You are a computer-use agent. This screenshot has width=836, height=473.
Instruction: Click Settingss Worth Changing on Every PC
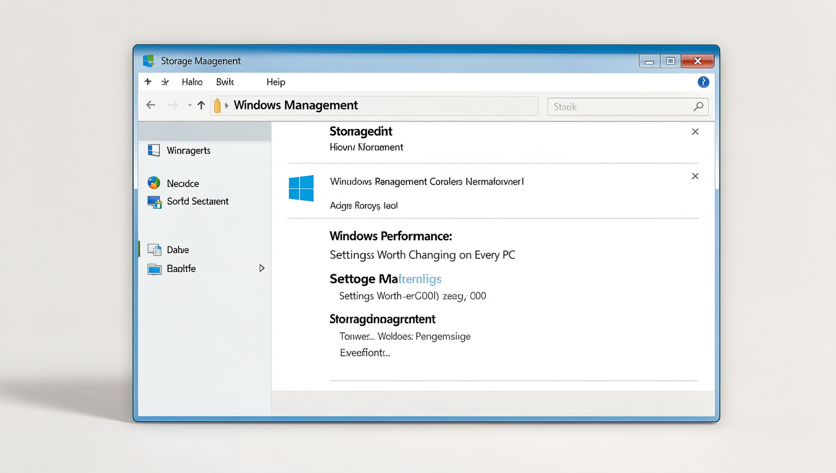(422, 255)
